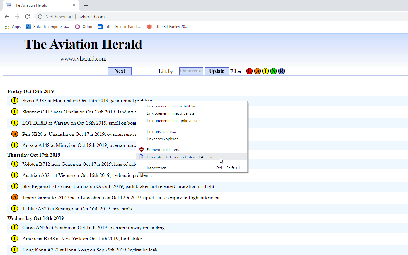Choose 'Inspecteren' in context menu
408x255 pixels.
192,168
